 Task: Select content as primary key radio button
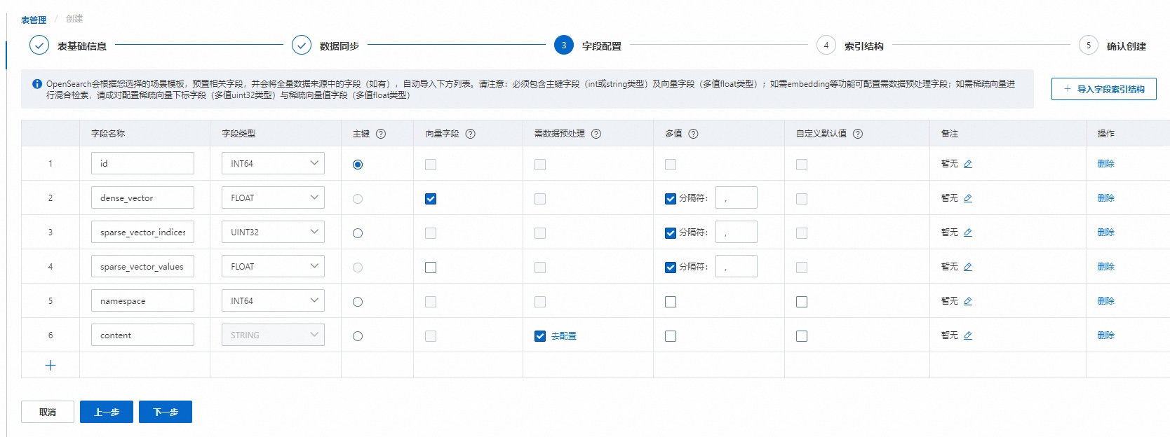[358, 336]
